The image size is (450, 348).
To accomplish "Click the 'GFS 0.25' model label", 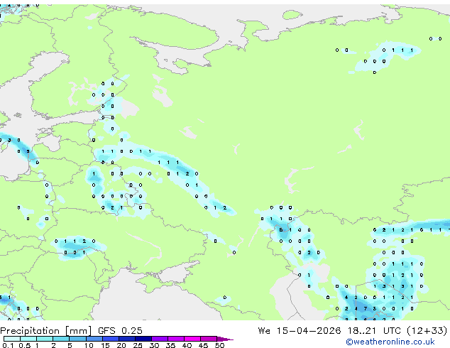I will click(120, 331).
